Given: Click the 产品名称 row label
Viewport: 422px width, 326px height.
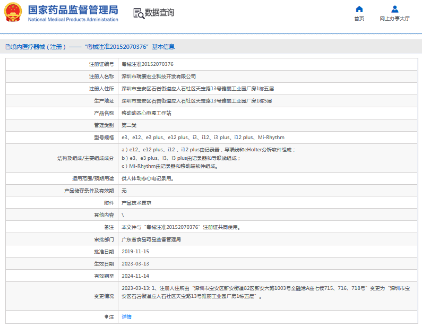Looking at the screenshot, I should click(104, 113).
